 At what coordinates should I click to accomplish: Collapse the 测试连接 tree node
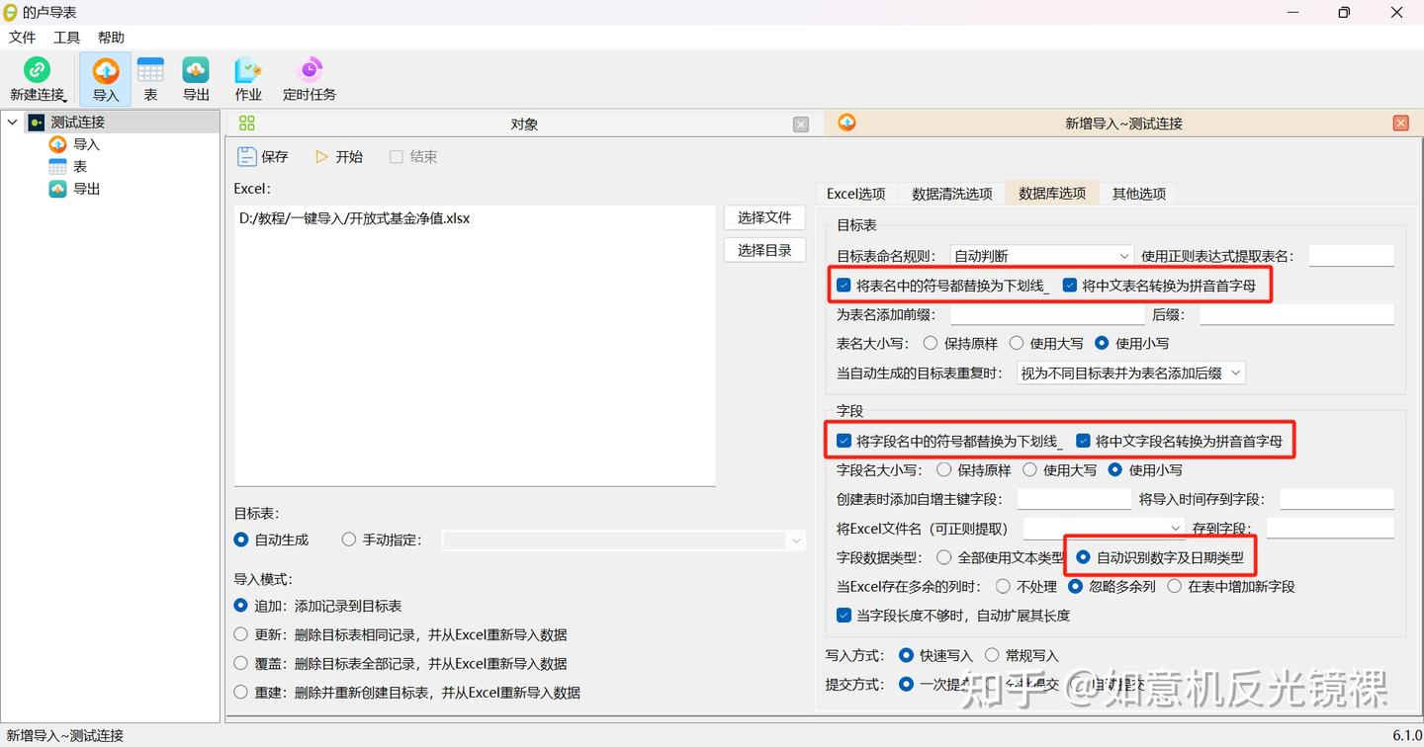pos(12,121)
